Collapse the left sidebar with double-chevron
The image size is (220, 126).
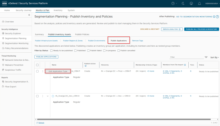coord(29,15)
